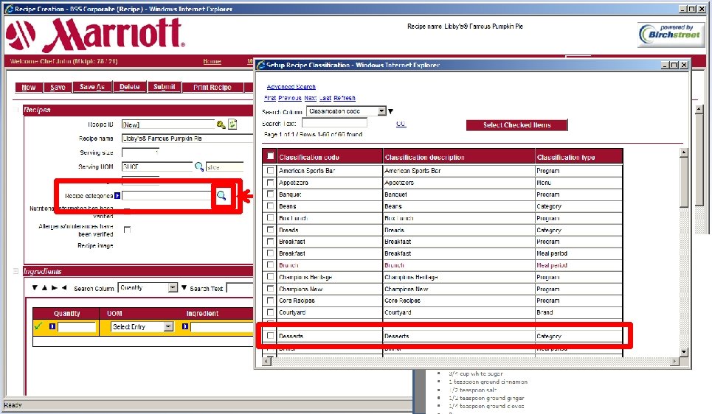
Task: Click the Ingredients Search Text input field
Action: click(x=240, y=288)
